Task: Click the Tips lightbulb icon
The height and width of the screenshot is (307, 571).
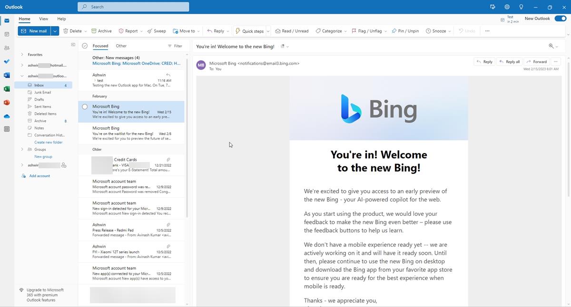Action: tap(521, 7)
